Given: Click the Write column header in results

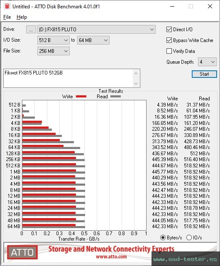Looking at the screenshot, I should coord(172,99).
